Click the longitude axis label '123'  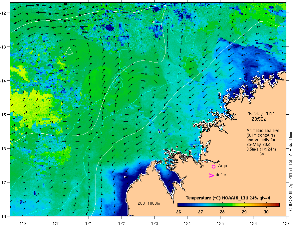pyautogui.click(x=154, y=223)
